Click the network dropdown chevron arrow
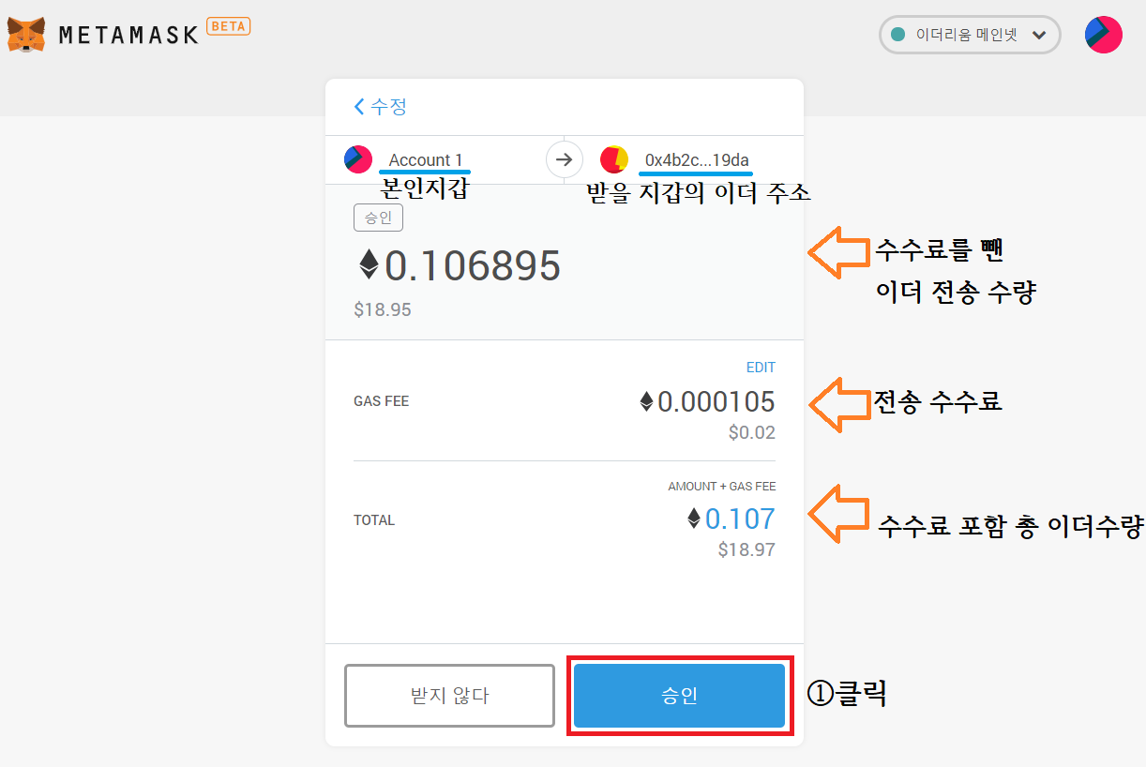1146x767 pixels. click(1038, 35)
